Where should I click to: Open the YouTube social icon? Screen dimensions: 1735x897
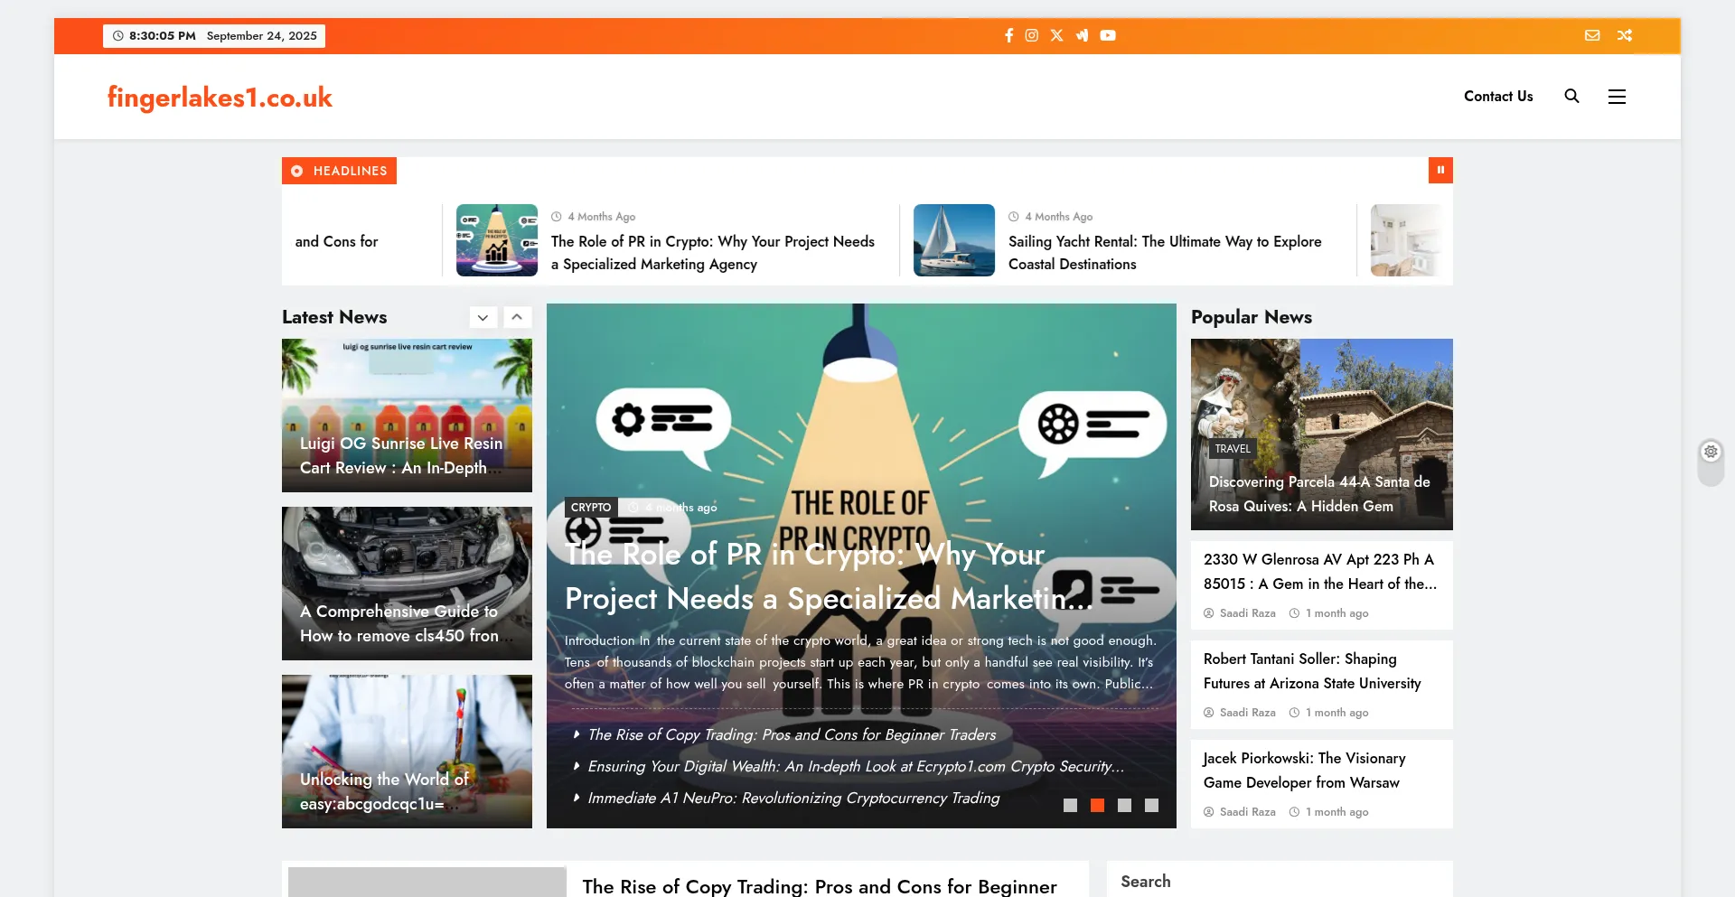coord(1108,35)
